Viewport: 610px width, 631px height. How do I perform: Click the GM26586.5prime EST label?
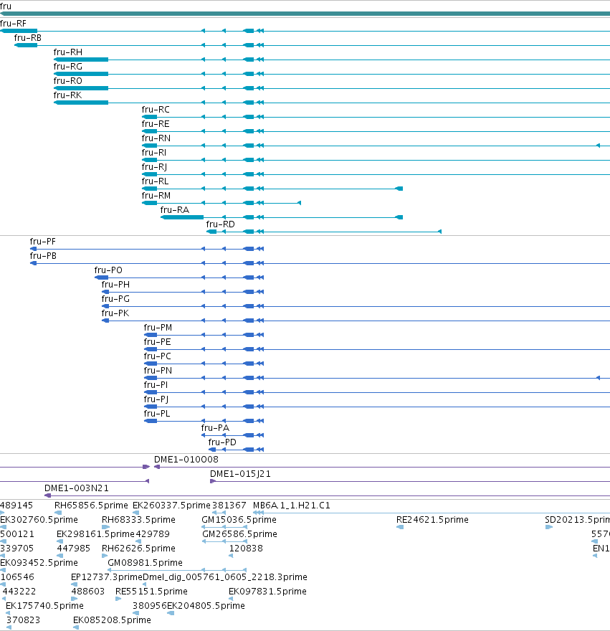point(240,534)
